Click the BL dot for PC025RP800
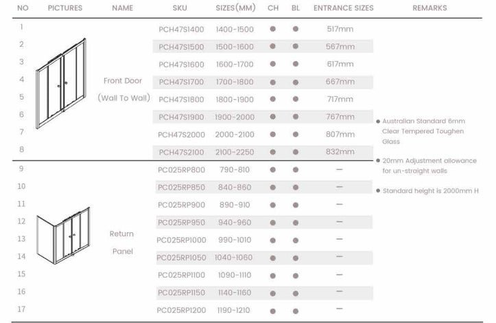The width and height of the screenshot is (496, 323). click(296, 170)
